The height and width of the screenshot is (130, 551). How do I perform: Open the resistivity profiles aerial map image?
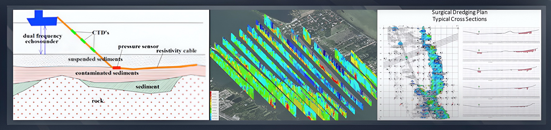click(x=293, y=65)
